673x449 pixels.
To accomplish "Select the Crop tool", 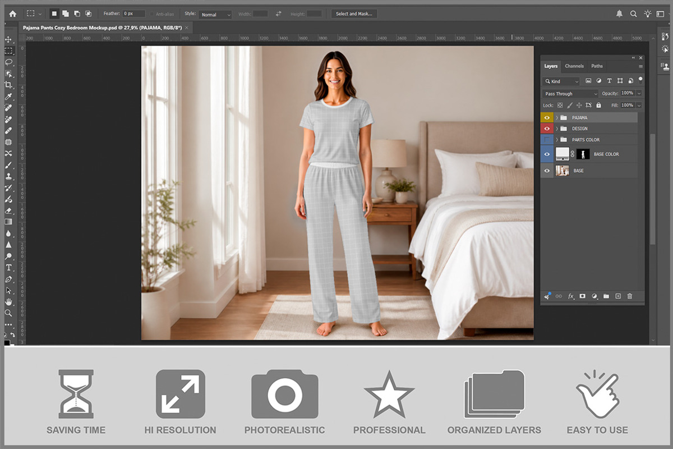I will click(8, 85).
